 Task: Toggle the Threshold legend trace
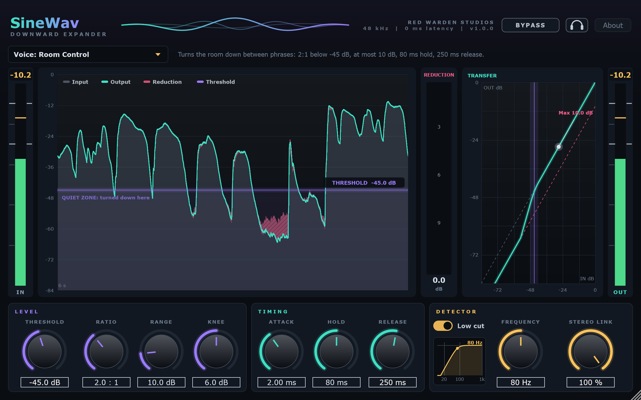(x=216, y=82)
